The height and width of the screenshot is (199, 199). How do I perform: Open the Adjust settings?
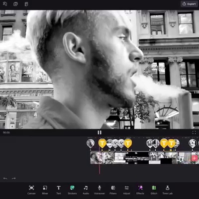pos(126,190)
